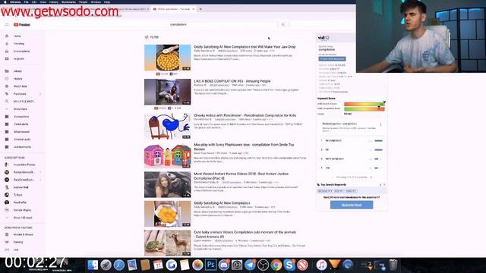Open Skype from the dock
The image size is (486, 273).
289,265
